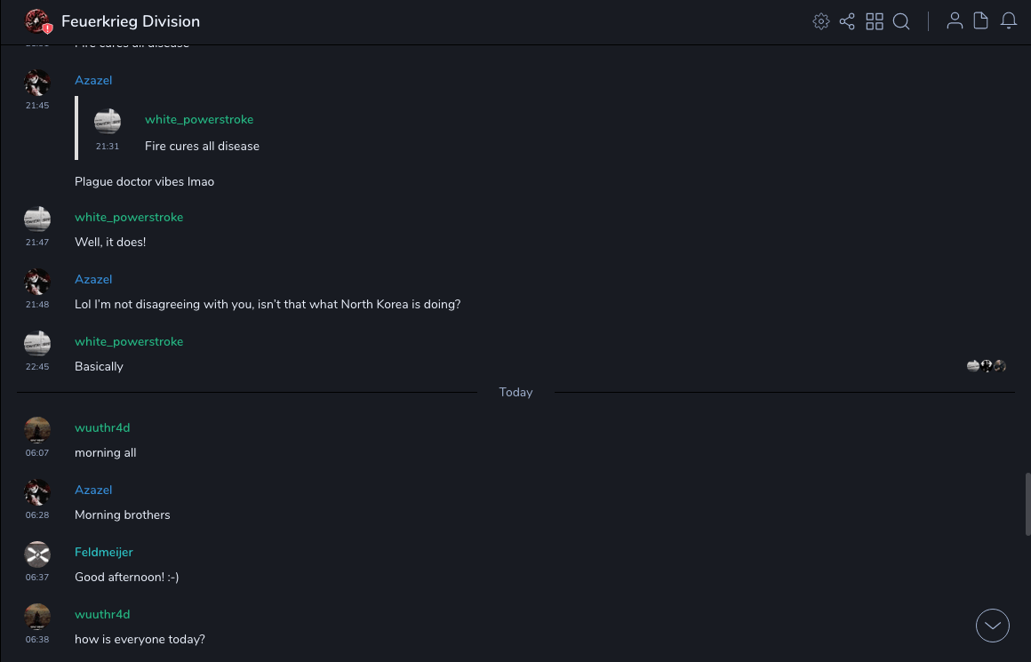The image size is (1031, 662).
Task: Jump to latest with the down-chevron button
Action: click(x=993, y=626)
